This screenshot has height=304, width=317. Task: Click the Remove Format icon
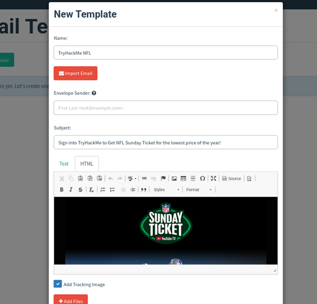(x=91, y=190)
